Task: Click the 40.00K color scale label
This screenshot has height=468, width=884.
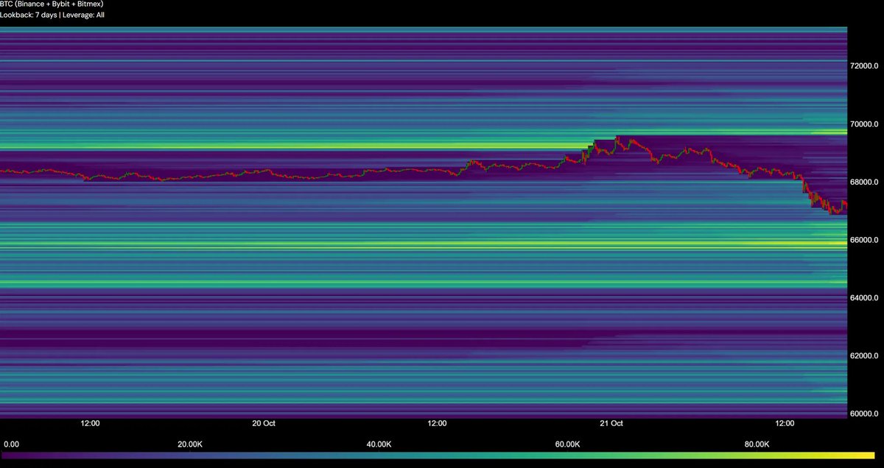Action: point(379,444)
